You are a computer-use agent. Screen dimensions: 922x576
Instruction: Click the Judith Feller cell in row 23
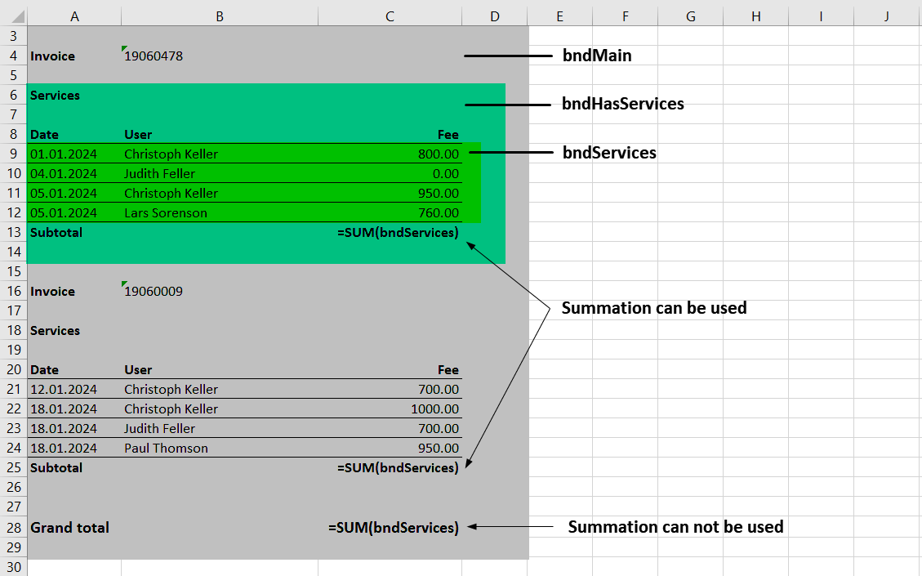[x=160, y=429]
